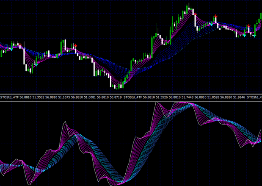Click the 50.8719 value in the indicator label
Viewport: 262px width, 186px height.
click(116, 97)
